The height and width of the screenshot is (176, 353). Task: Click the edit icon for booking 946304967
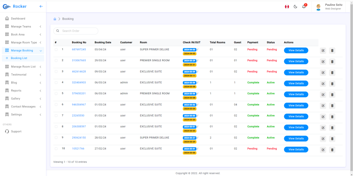tap(323, 106)
